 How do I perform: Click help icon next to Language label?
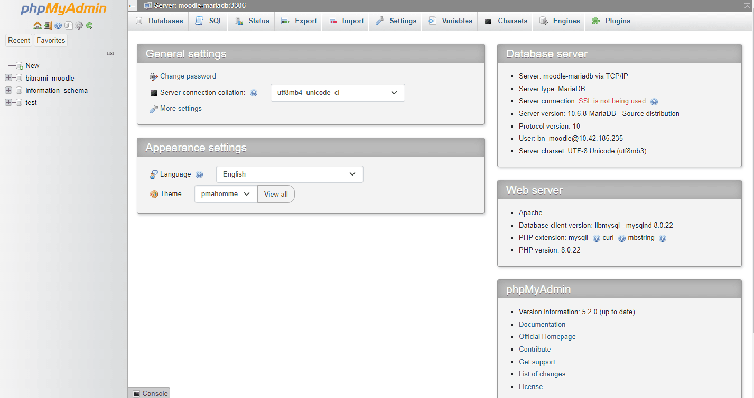(x=199, y=175)
